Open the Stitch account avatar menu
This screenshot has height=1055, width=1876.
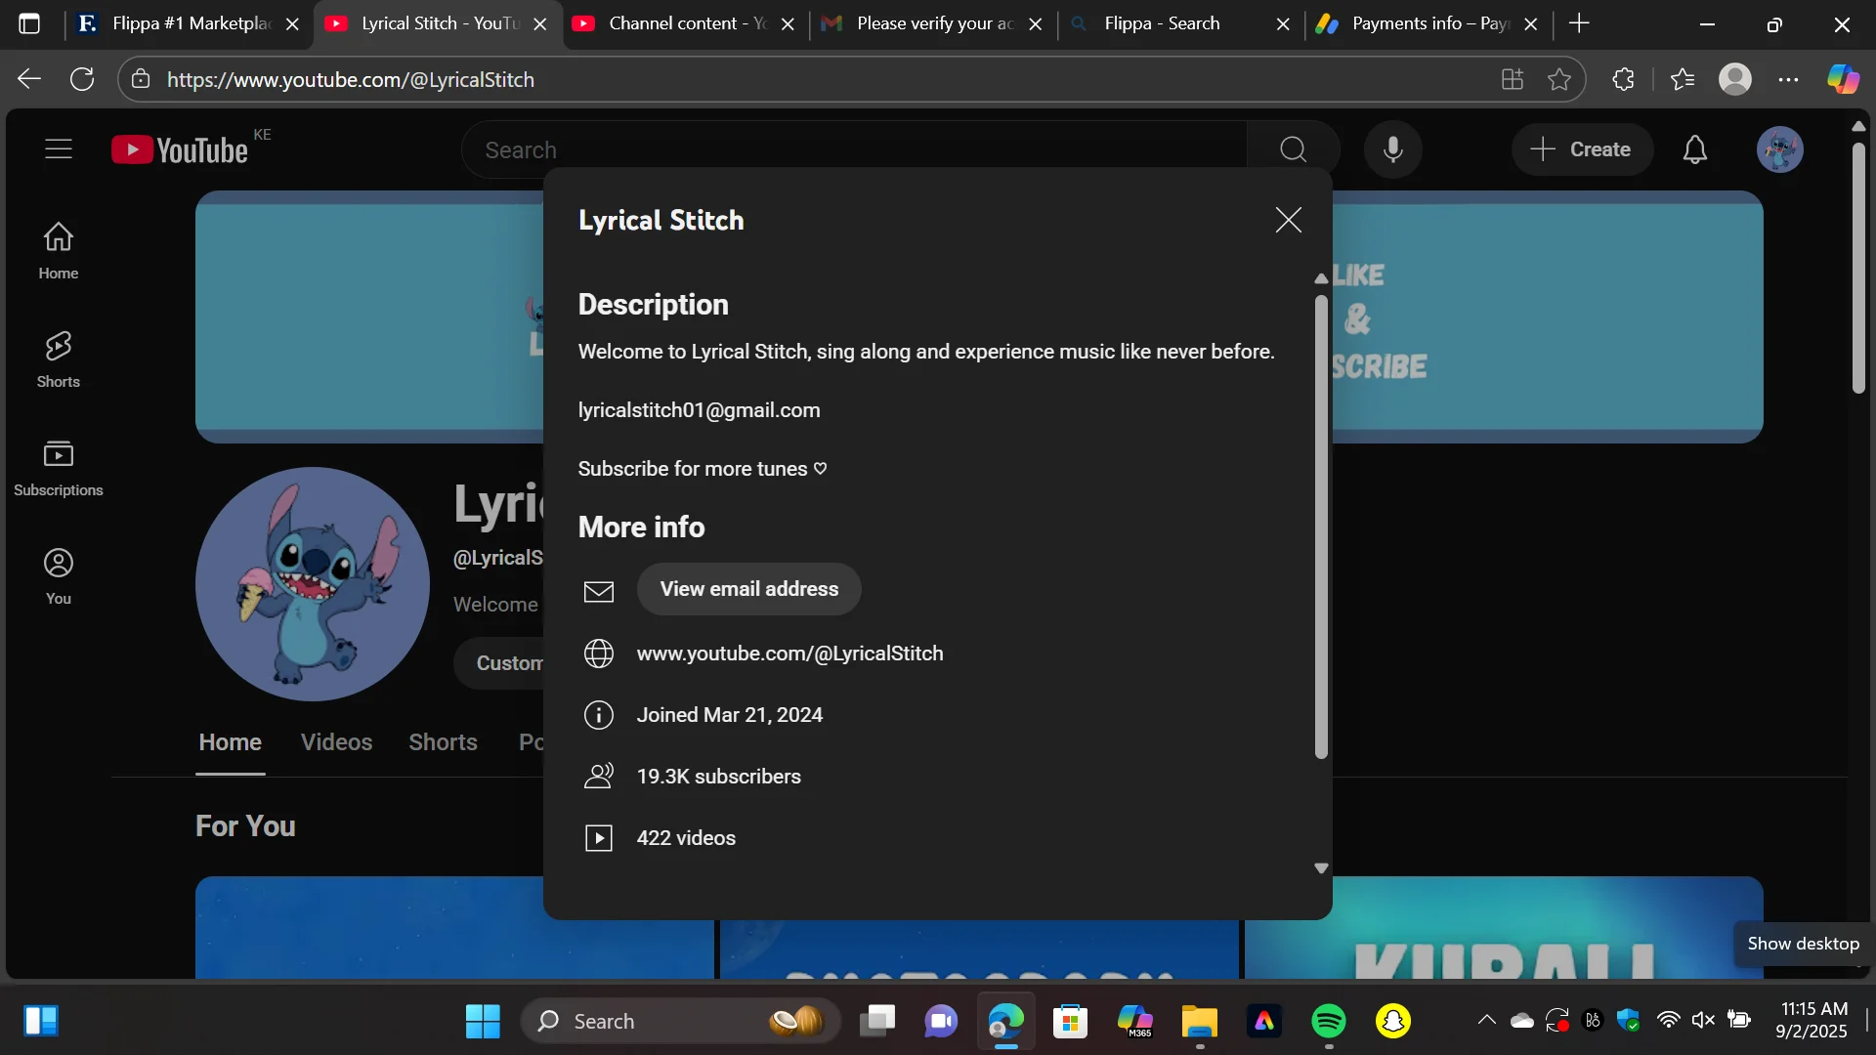point(1780,149)
